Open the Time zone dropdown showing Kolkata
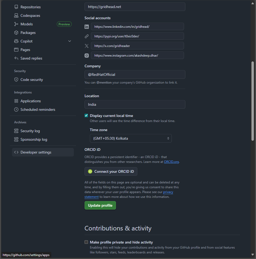256x259 pixels. (131, 138)
